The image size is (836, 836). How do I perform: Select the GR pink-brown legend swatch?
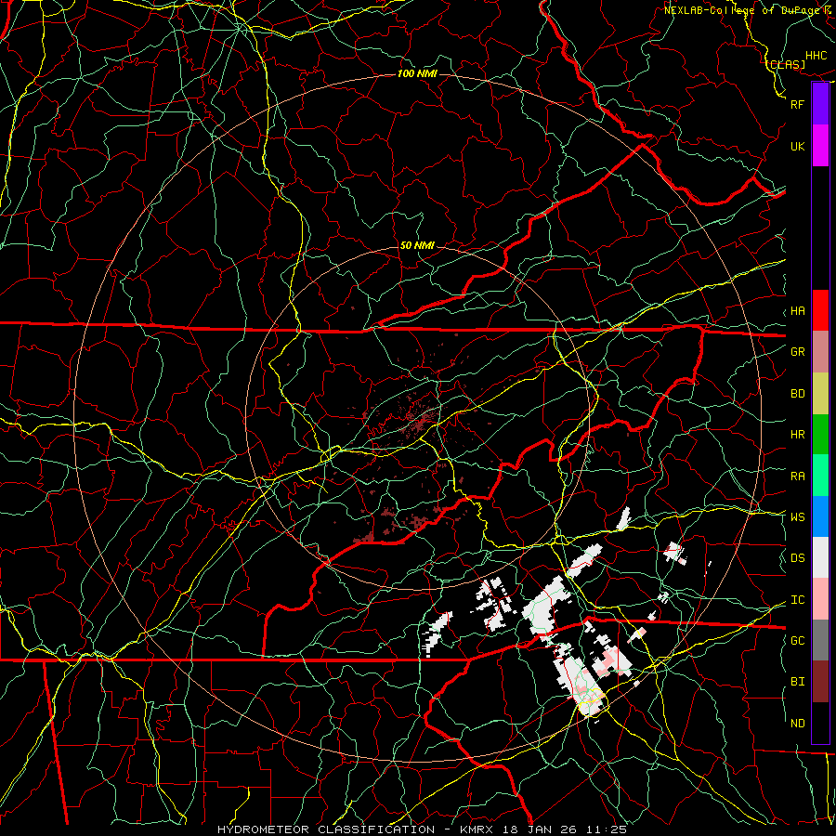[820, 352]
